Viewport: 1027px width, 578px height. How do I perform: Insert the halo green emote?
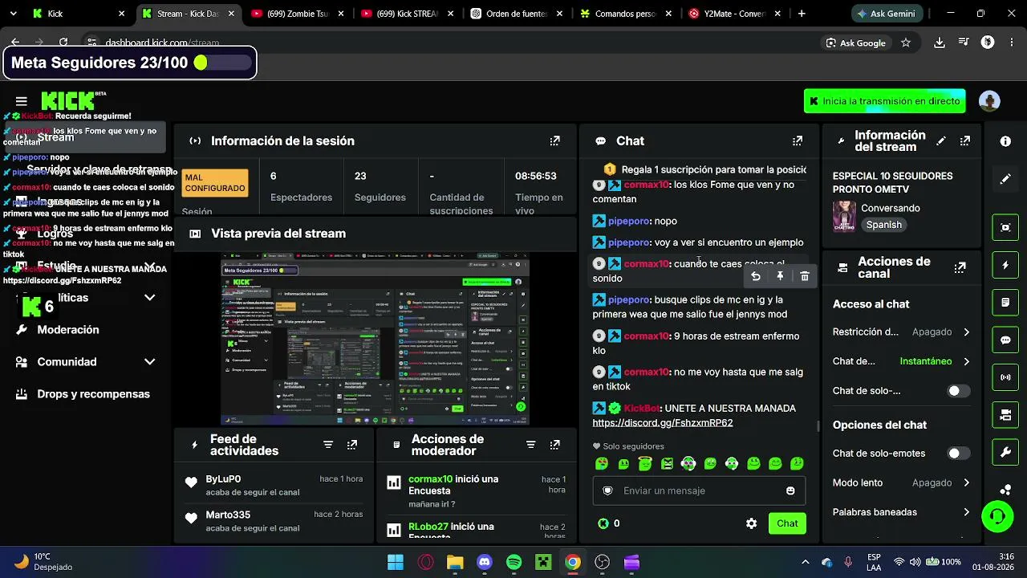point(645,463)
